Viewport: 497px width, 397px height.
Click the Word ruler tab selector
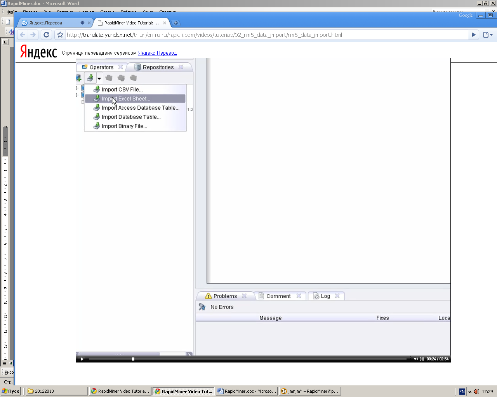[5, 42]
